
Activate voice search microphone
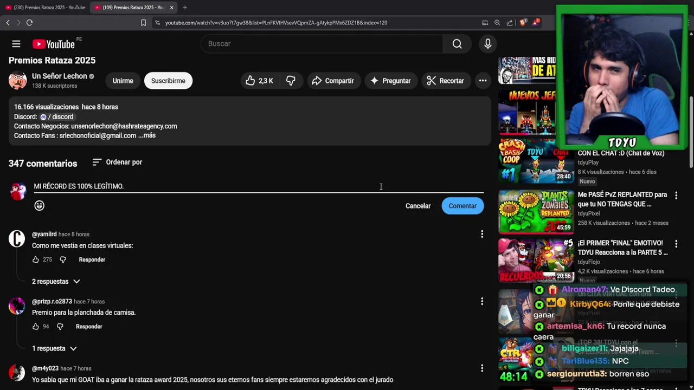click(488, 44)
